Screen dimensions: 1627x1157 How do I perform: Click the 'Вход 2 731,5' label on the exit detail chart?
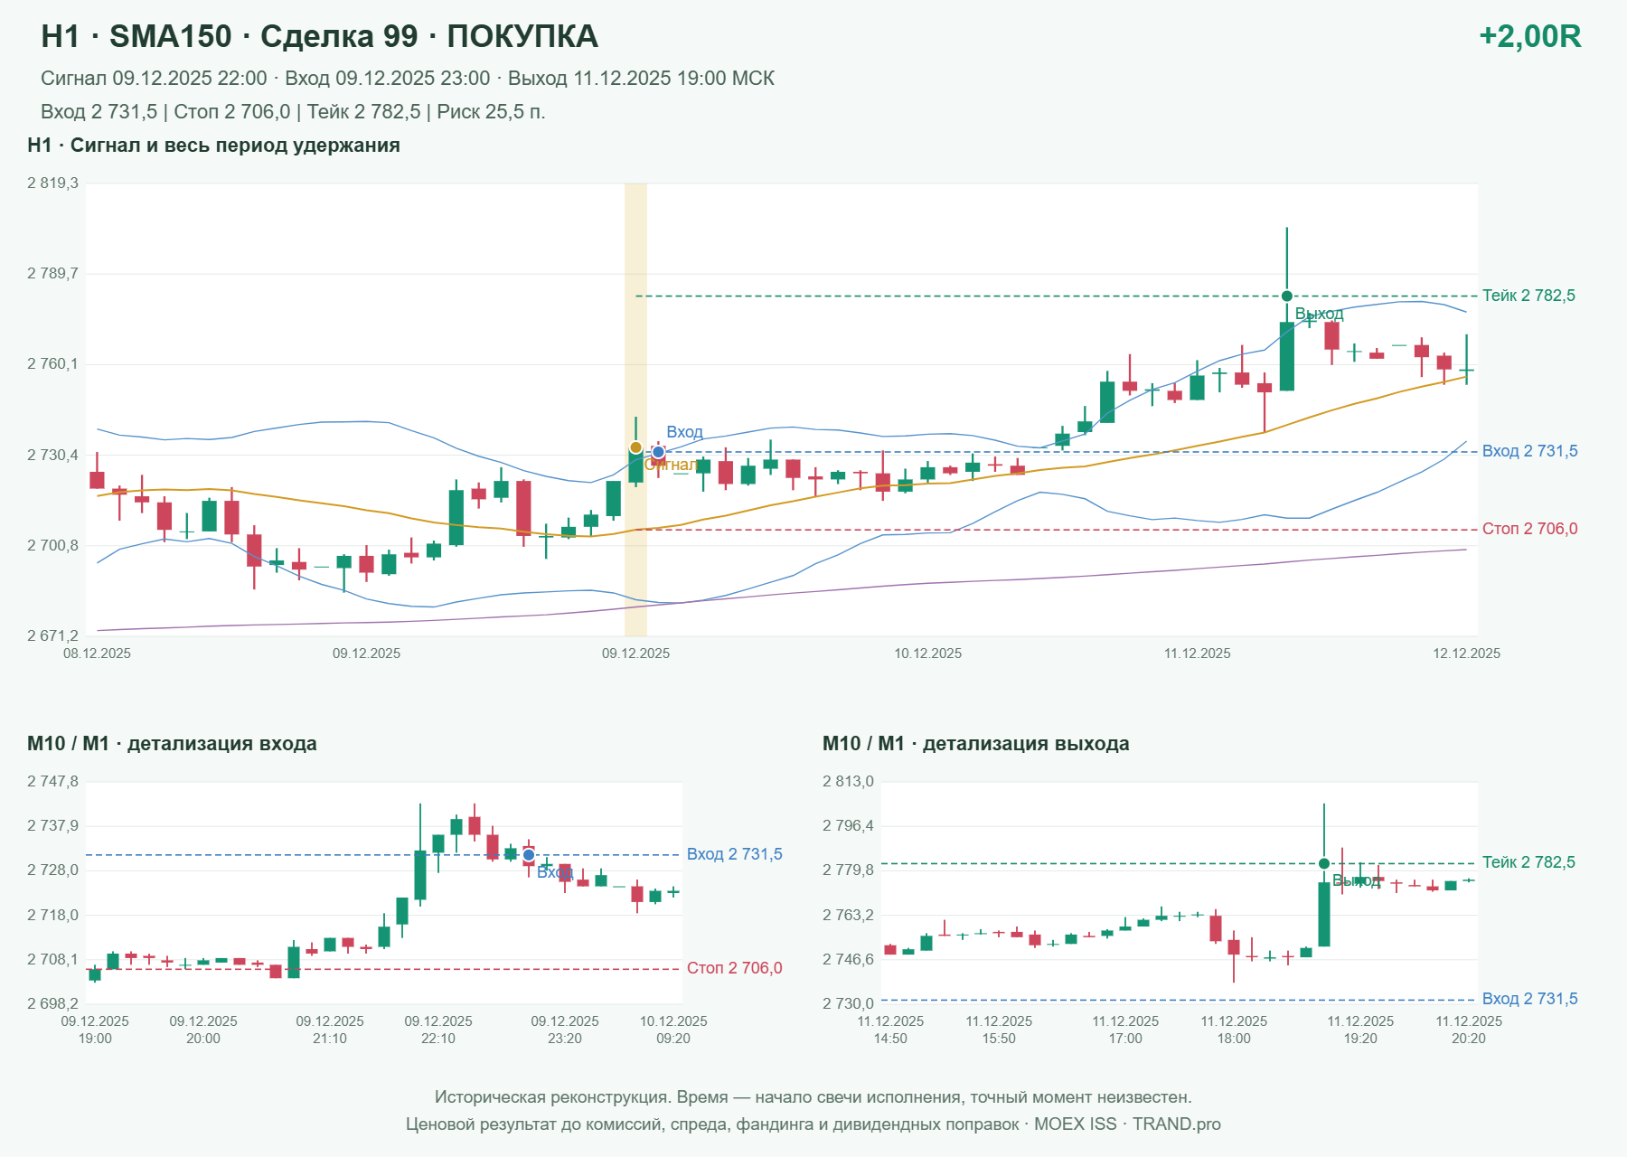click(1529, 999)
